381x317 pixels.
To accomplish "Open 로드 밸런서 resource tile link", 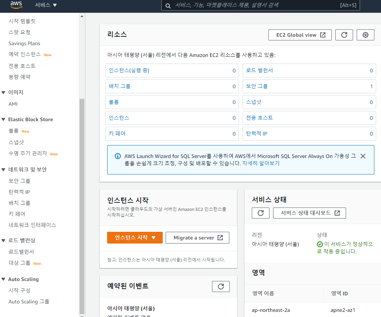I will (260, 70).
